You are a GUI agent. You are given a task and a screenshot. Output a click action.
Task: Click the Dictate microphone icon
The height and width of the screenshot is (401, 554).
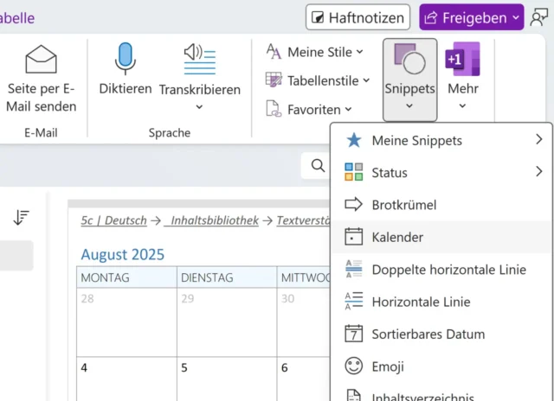(126, 59)
